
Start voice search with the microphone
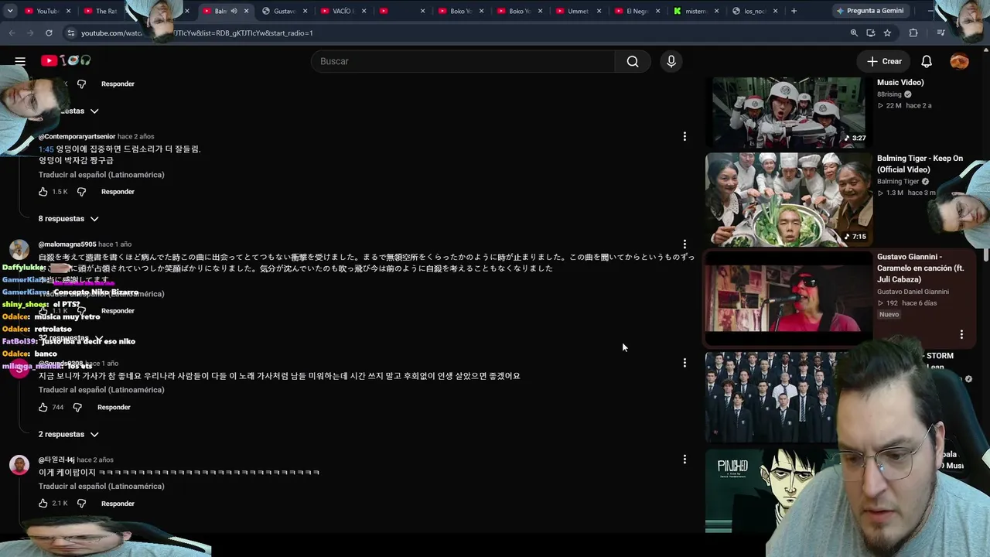tap(671, 61)
